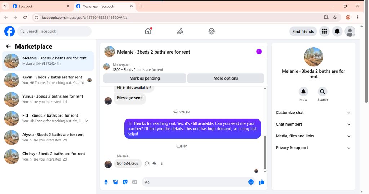Click the Search Facebook field

[x=54, y=31]
